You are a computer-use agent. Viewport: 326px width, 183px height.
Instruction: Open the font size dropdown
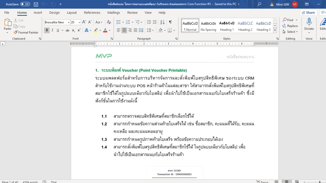click(79, 22)
